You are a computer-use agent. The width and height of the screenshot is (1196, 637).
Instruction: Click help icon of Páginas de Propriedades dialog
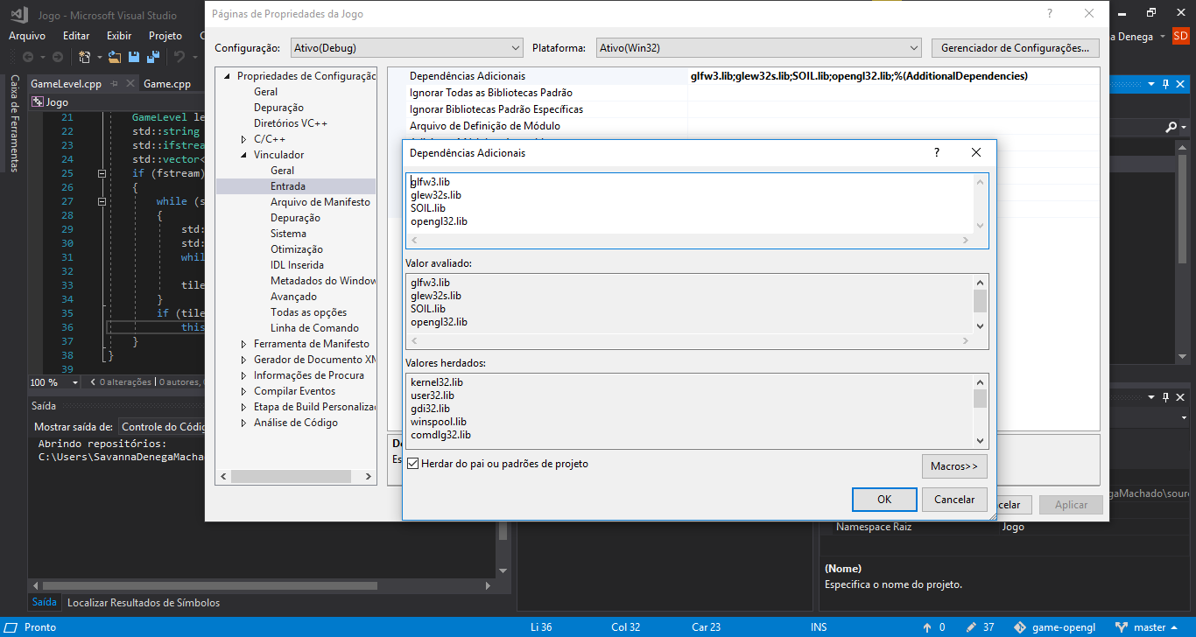[x=1049, y=13]
